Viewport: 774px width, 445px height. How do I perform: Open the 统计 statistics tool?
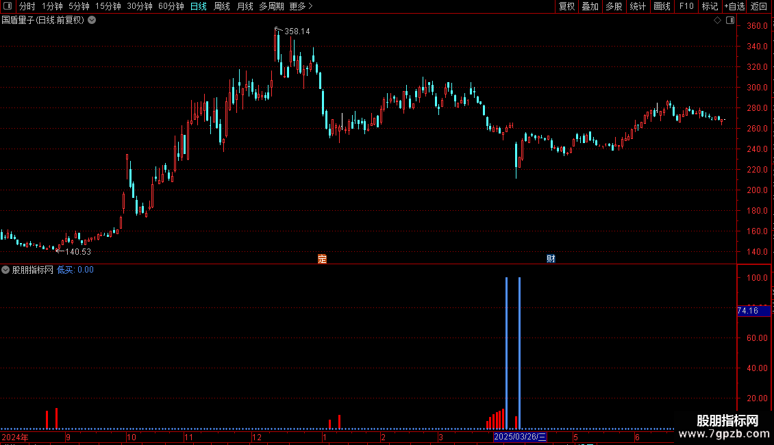click(638, 6)
